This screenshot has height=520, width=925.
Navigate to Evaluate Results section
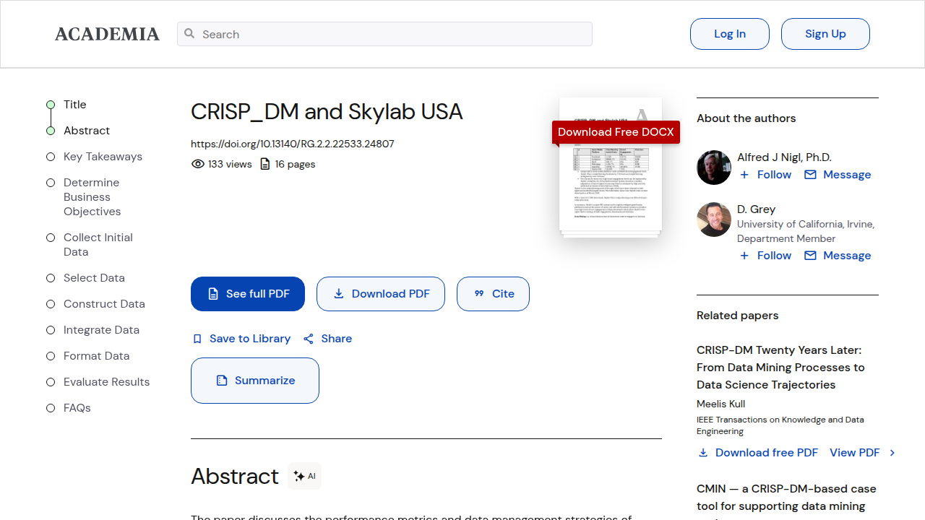(x=107, y=382)
